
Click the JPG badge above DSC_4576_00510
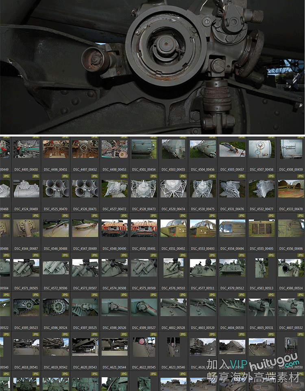[x=183, y=255]
